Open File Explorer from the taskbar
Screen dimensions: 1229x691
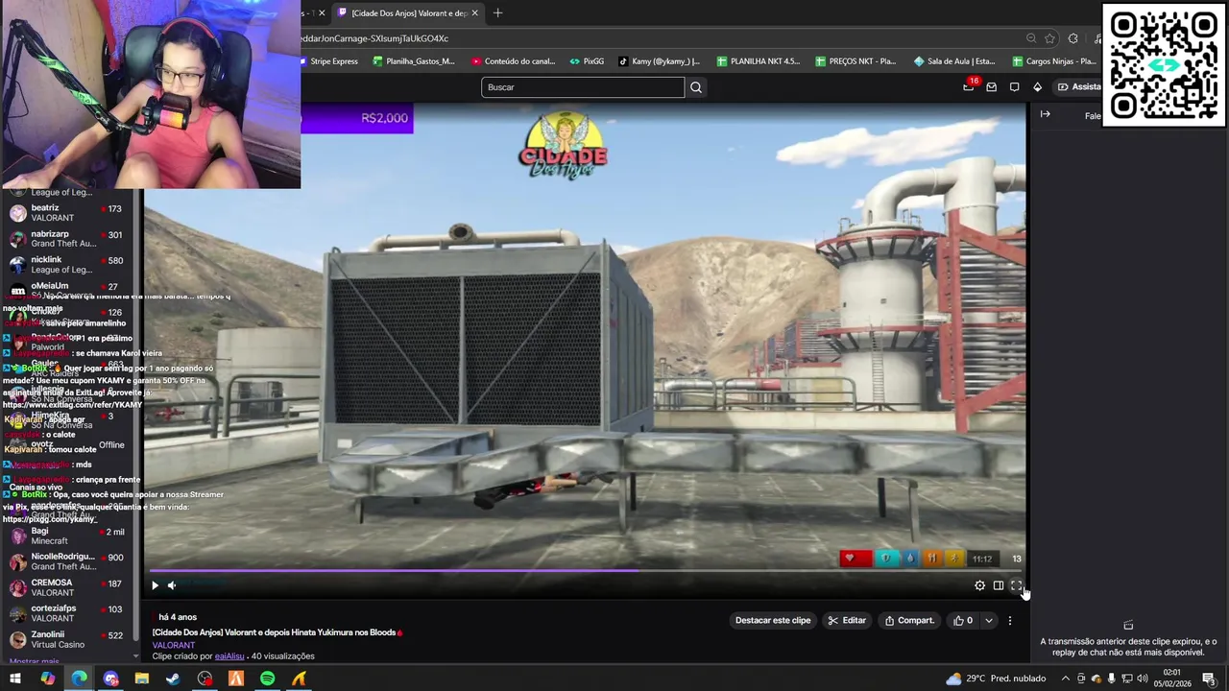pos(142,679)
